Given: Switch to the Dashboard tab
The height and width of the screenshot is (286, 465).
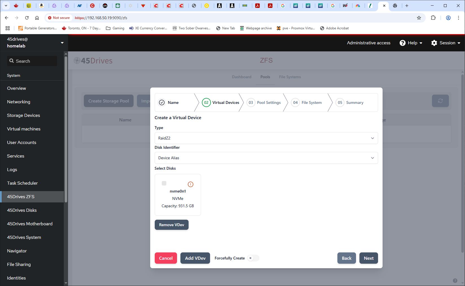Looking at the screenshot, I should pos(242,77).
